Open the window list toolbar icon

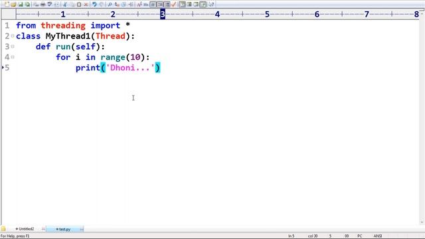tap(203, 5)
